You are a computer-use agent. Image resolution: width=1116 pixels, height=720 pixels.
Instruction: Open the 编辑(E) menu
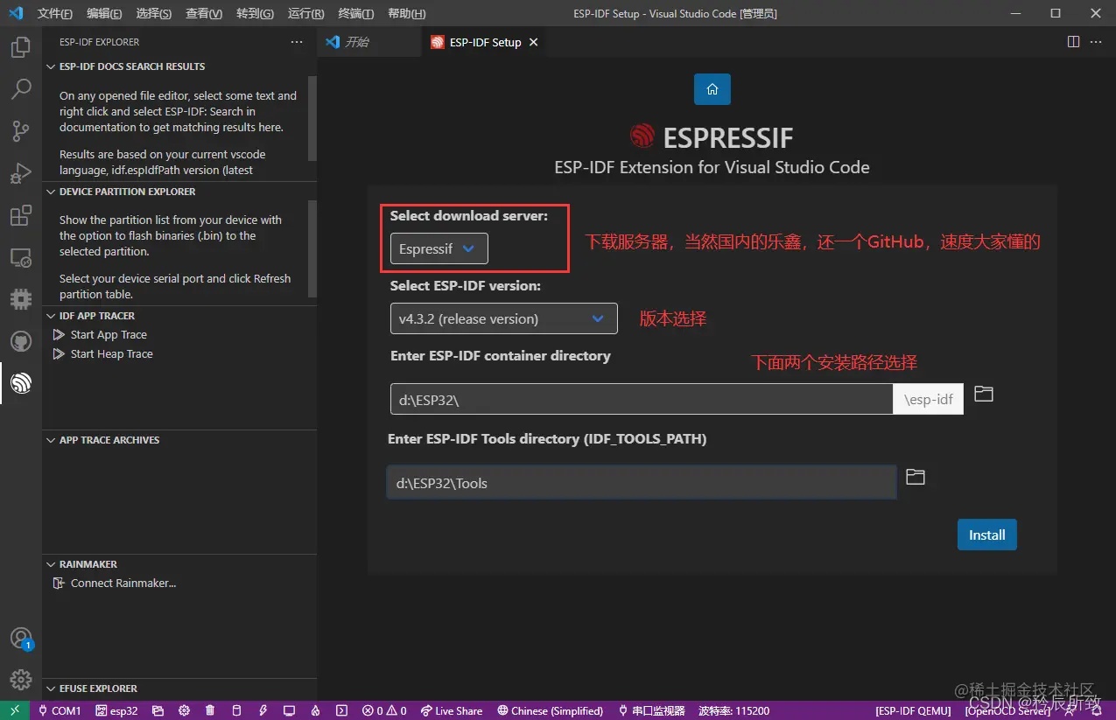pyautogui.click(x=104, y=14)
